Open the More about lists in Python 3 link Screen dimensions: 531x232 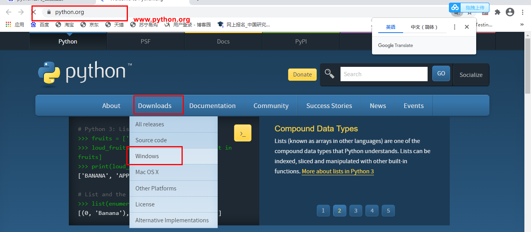(x=337, y=171)
